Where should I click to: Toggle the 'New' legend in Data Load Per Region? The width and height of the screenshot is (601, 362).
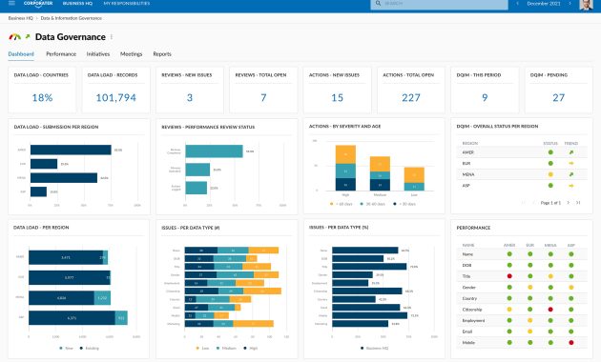pyautogui.click(x=67, y=349)
